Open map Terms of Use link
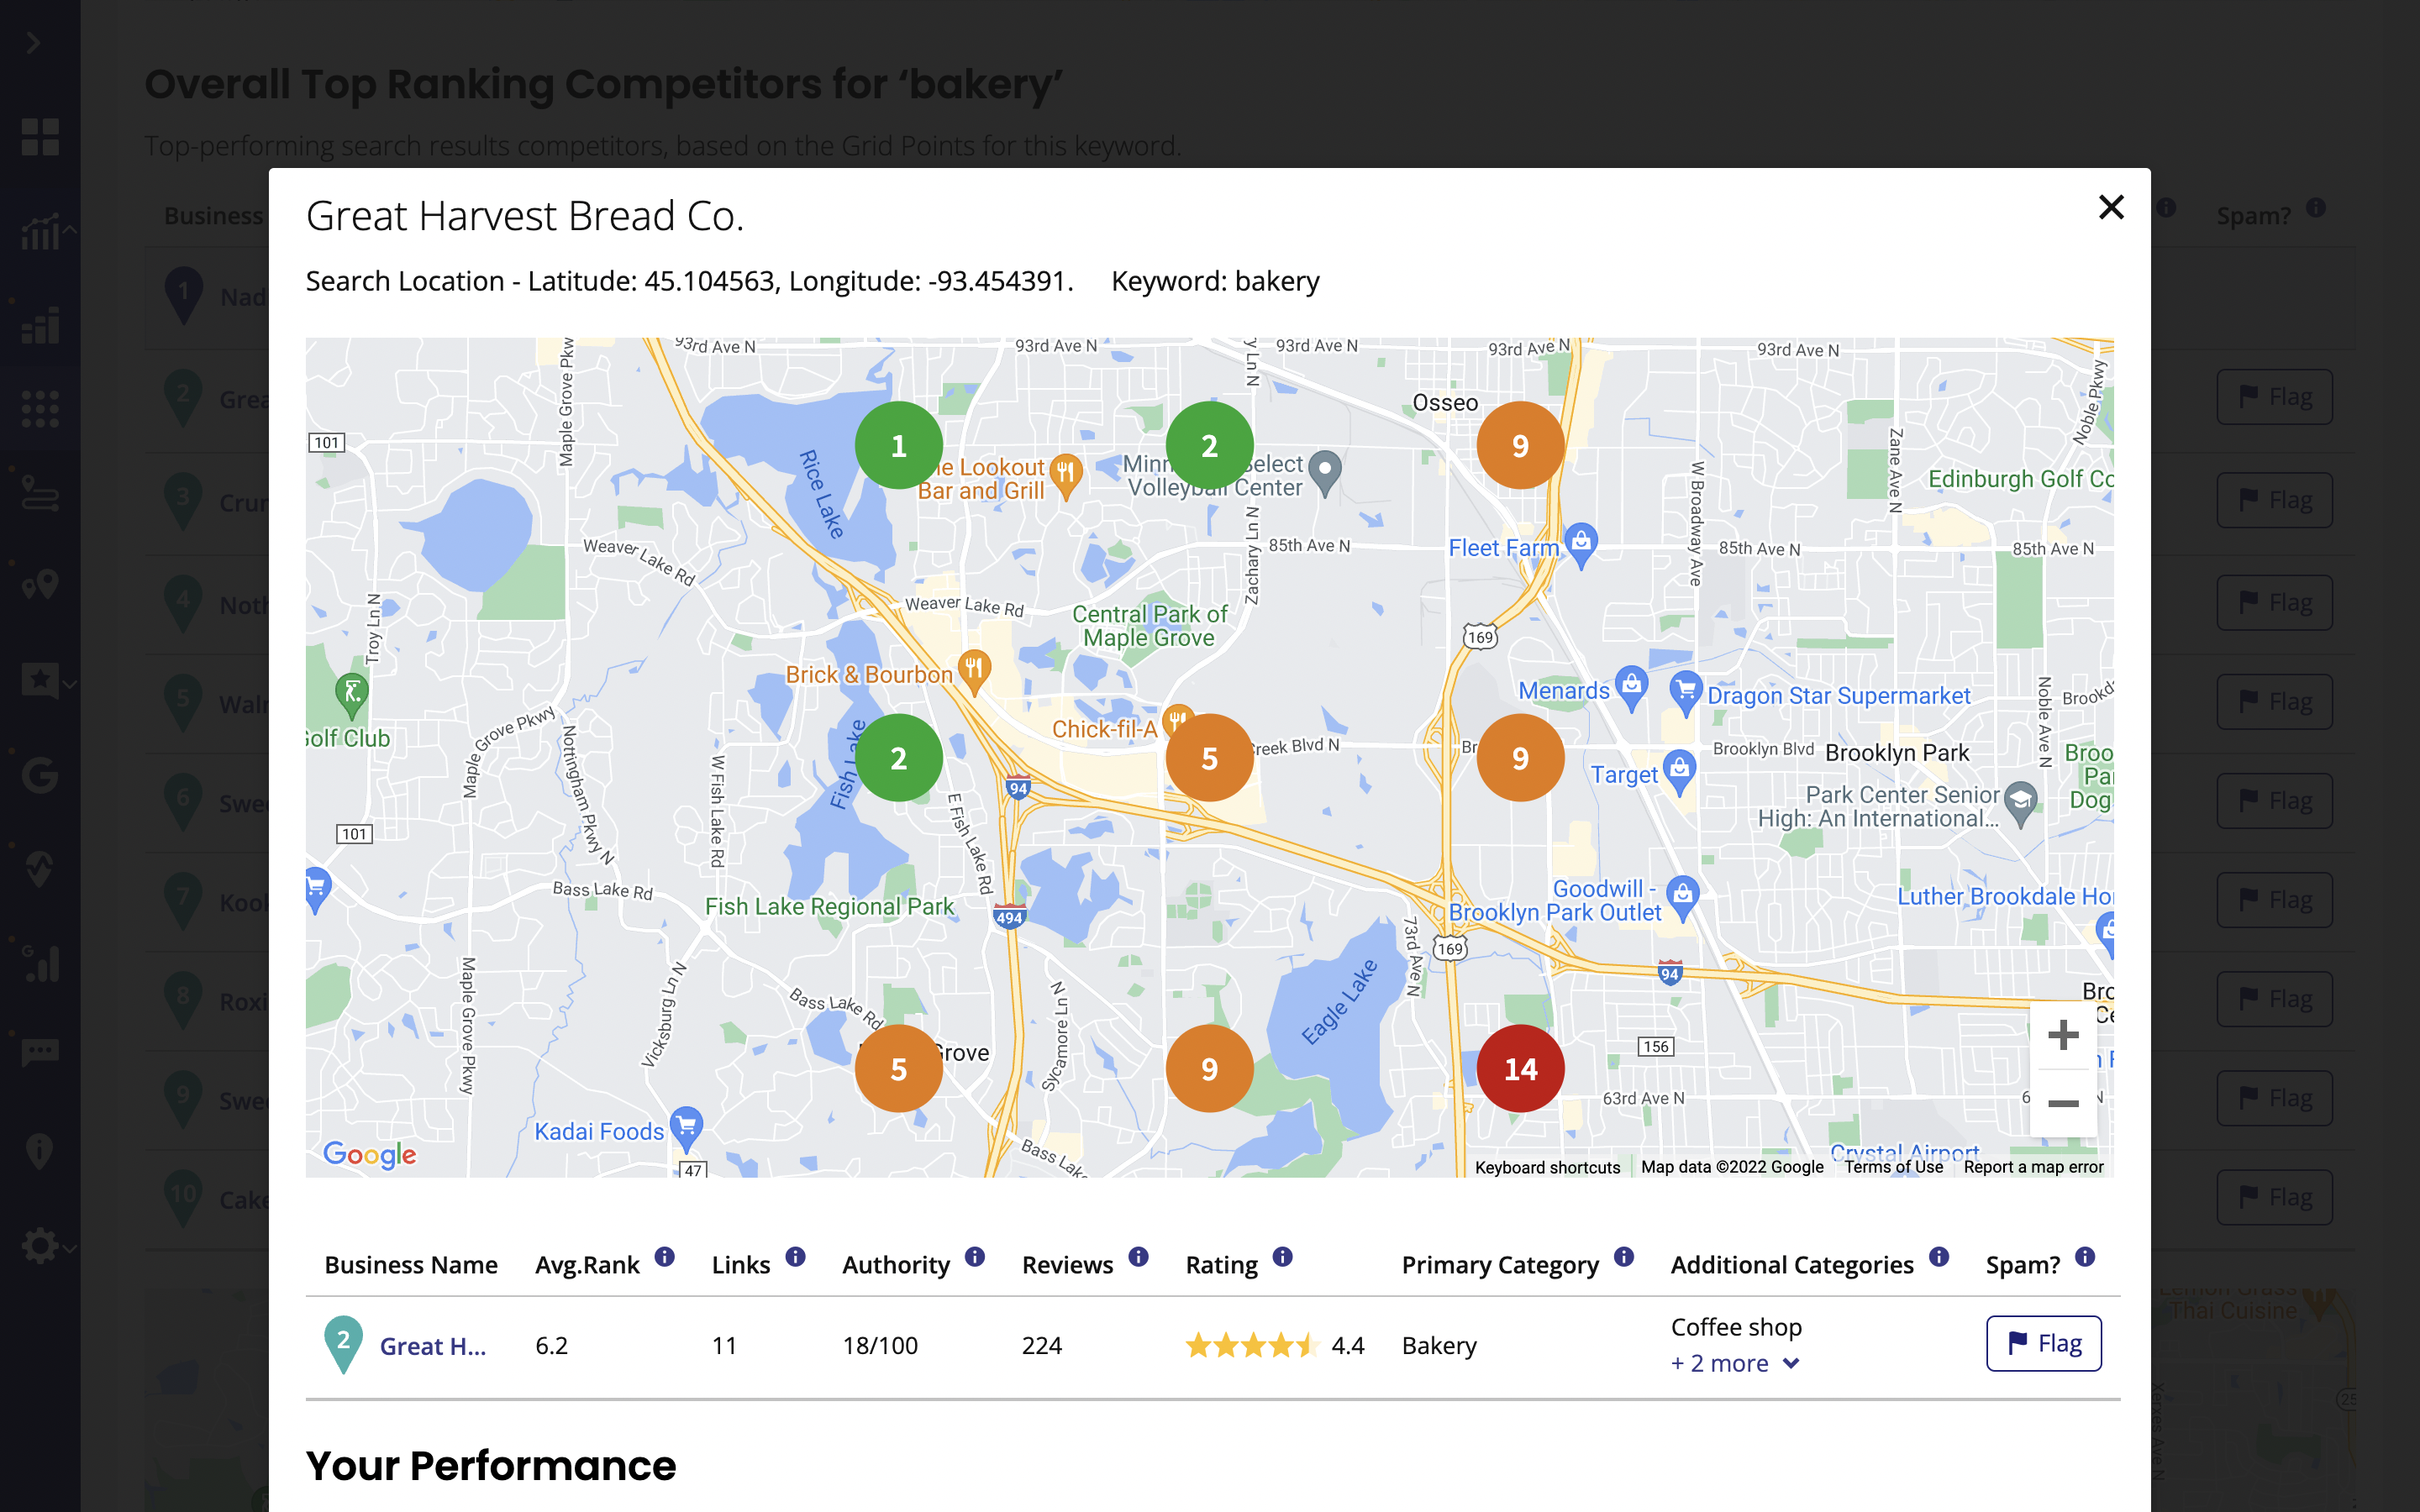The height and width of the screenshot is (1512, 2420). pos(1893,1167)
